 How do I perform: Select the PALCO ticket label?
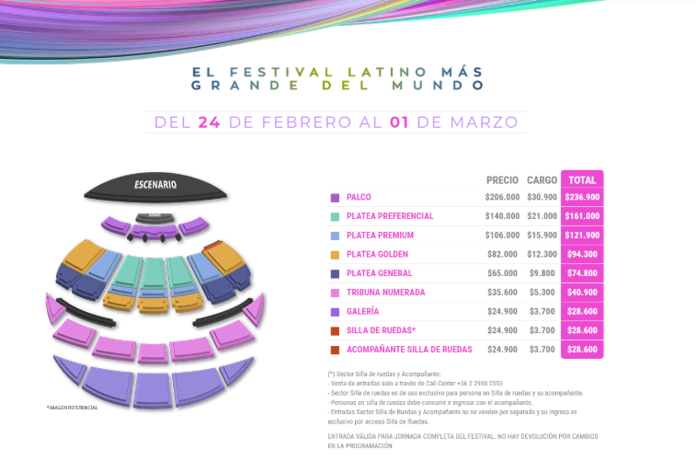click(359, 198)
